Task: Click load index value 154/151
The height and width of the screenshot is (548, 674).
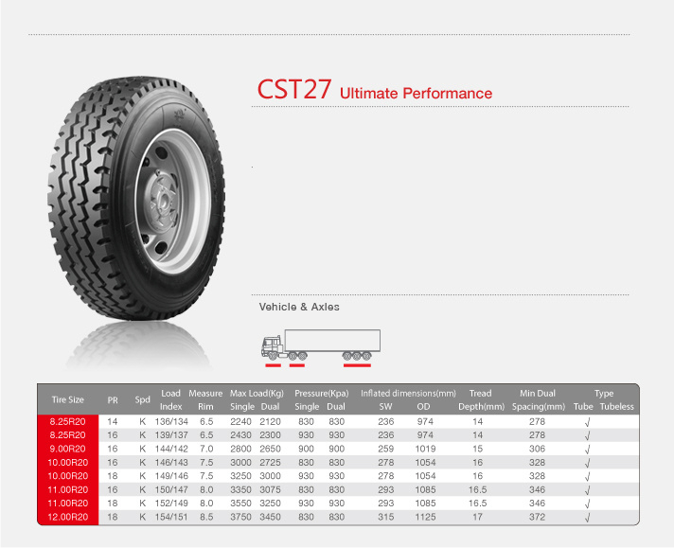Action: 171,517
